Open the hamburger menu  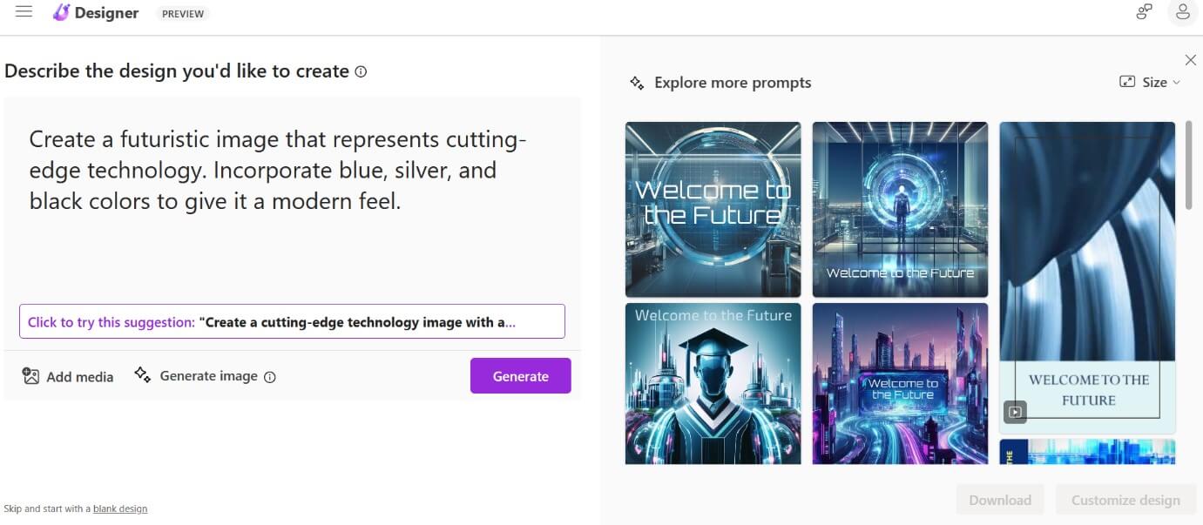point(24,11)
